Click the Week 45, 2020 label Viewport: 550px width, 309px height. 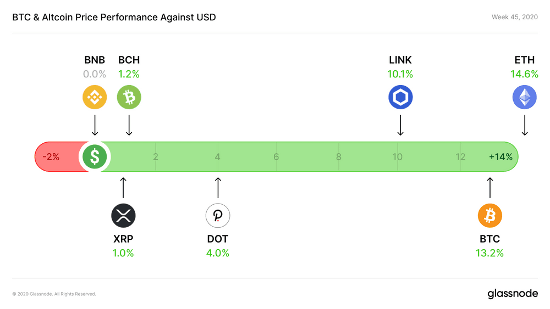click(515, 17)
